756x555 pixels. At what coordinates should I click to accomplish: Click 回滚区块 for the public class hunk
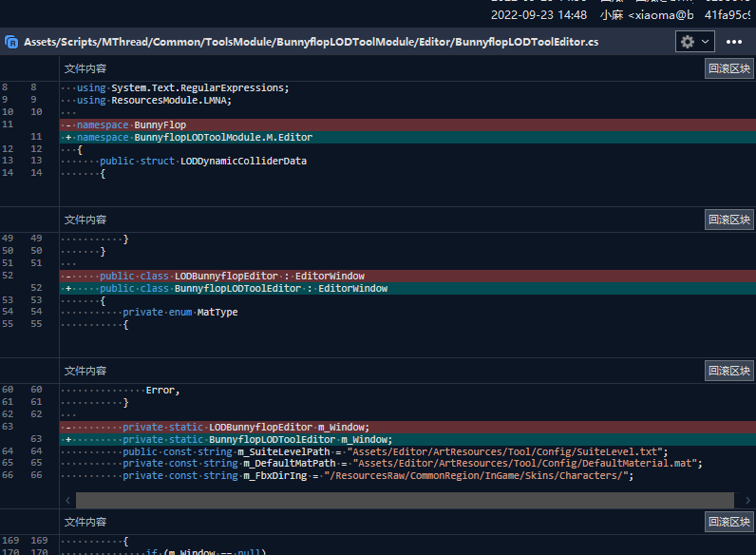tap(729, 220)
